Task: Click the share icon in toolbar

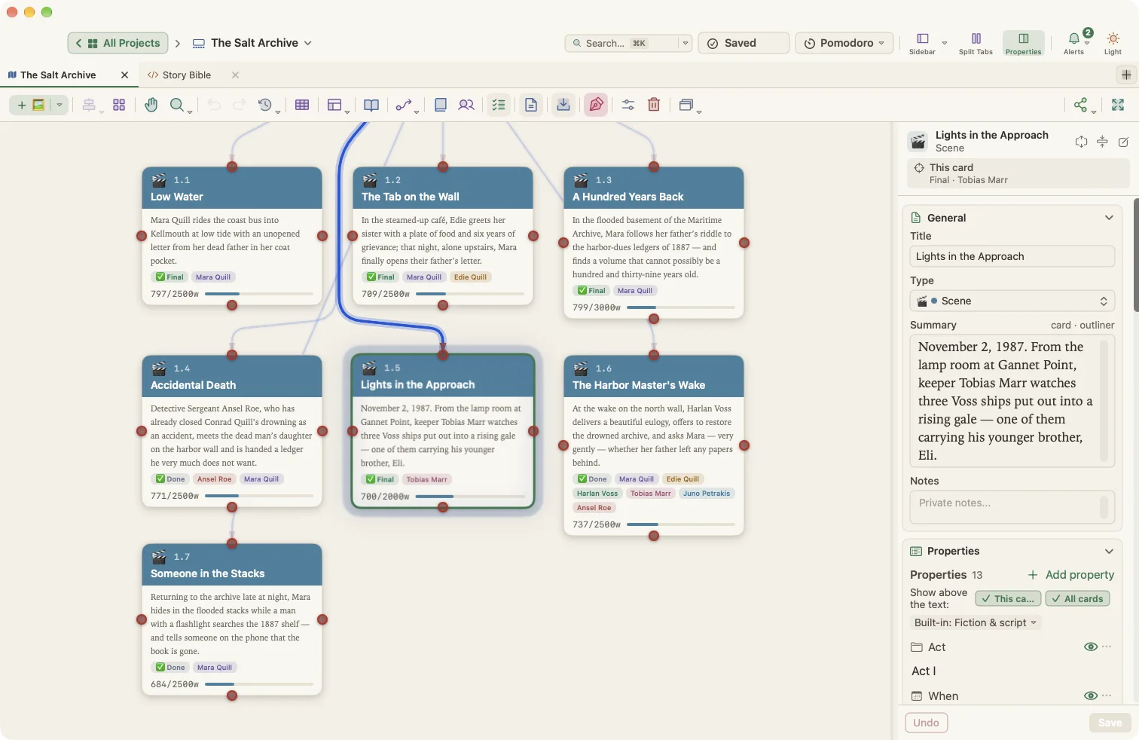Action: pyautogui.click(x=1081, y=105)
